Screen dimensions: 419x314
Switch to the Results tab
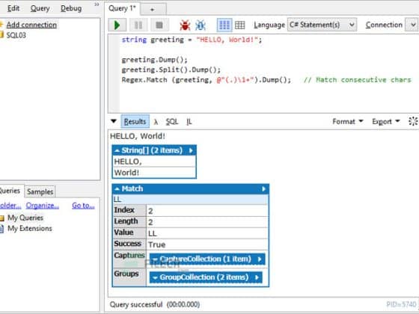135,121
